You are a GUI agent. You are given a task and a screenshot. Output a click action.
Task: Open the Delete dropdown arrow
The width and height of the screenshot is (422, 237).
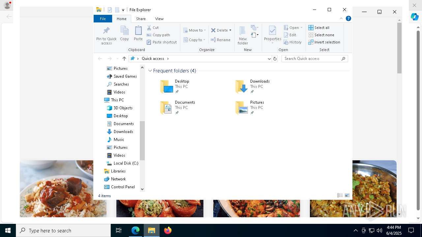[x=230, y=30]
